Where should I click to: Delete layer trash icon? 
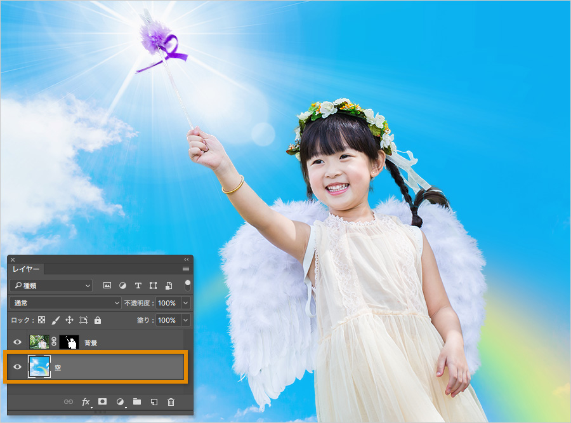171,402
